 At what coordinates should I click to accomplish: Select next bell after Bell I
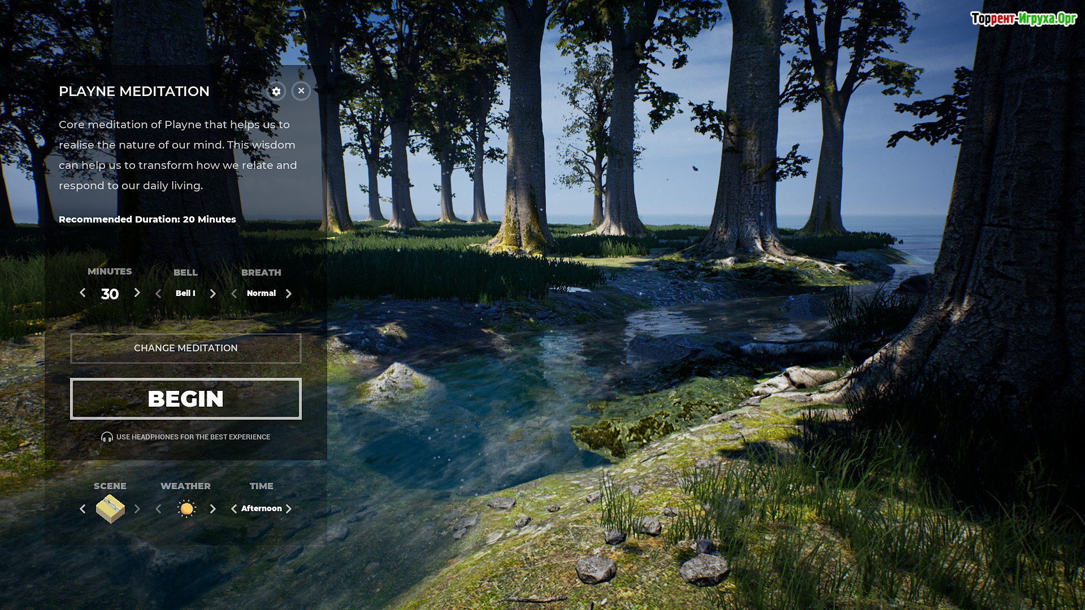[x=212, y=294]
